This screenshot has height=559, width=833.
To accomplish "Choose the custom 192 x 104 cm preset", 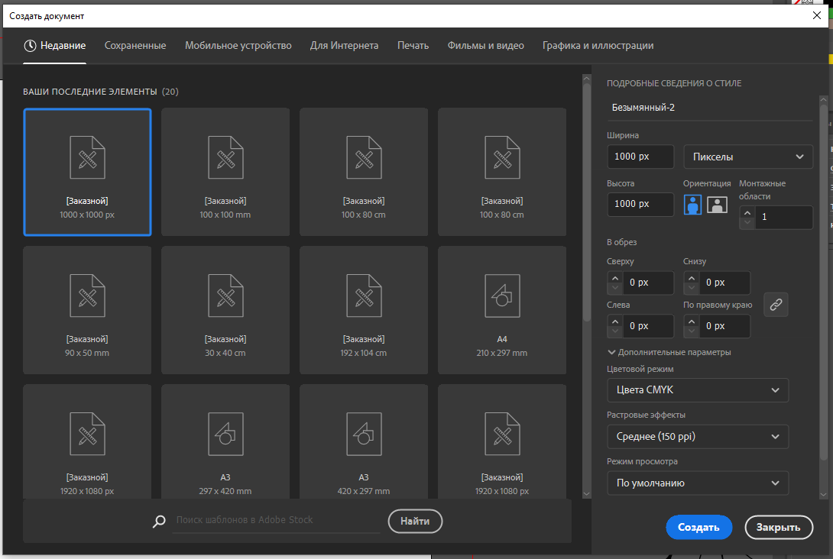I will (363, 309).
